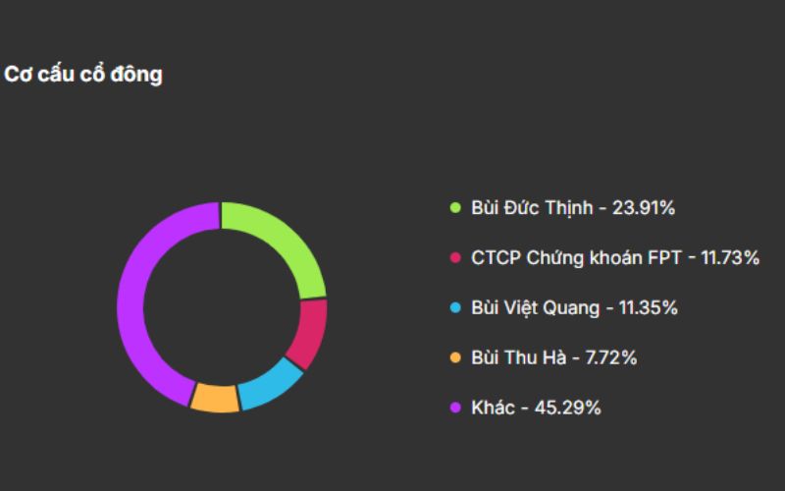This screenshot has width=785, height=491.
Task: Click the green dot beside Bùi Đức Thịnh
Action: click(455, 207)
